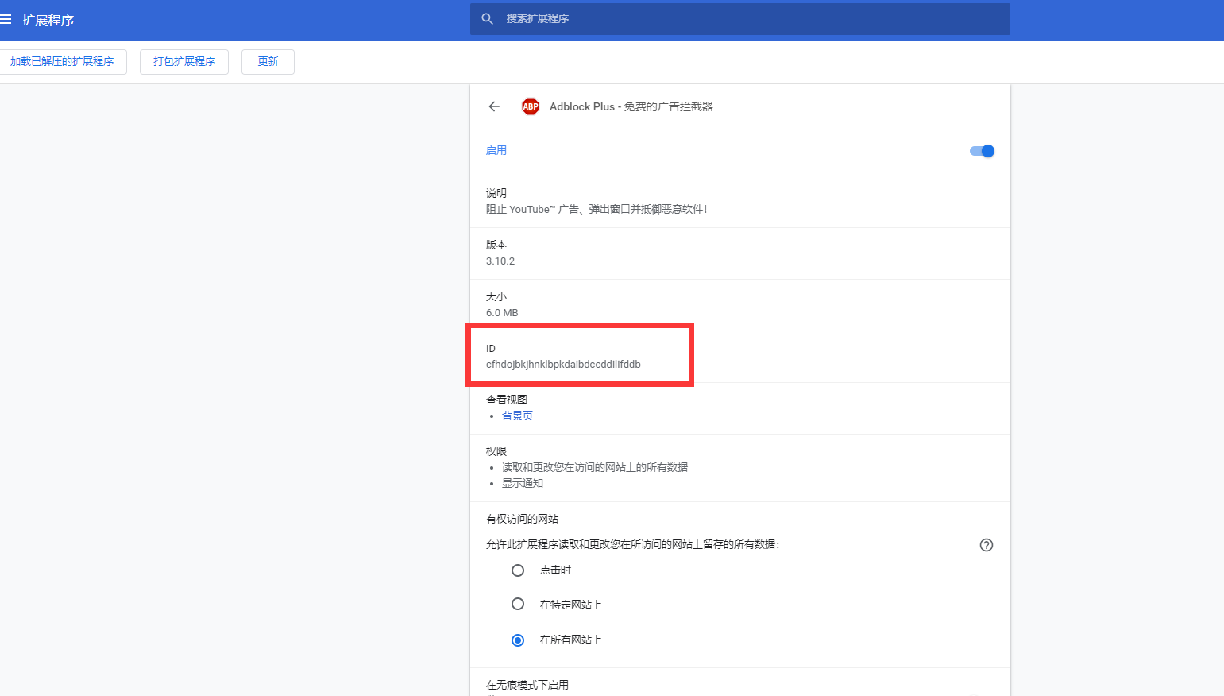This screenshot has width=1224, height=696.
Task: Click the 更新 button
Action: pyautogui.click(x=268, y=62)
